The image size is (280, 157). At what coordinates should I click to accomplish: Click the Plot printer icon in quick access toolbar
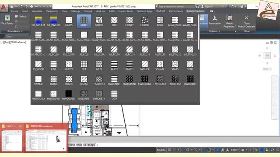coord(31,7)
